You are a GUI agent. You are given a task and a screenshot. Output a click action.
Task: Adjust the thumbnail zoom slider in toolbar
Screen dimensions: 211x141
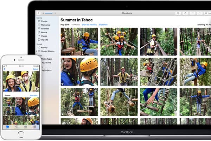[49, 13]
